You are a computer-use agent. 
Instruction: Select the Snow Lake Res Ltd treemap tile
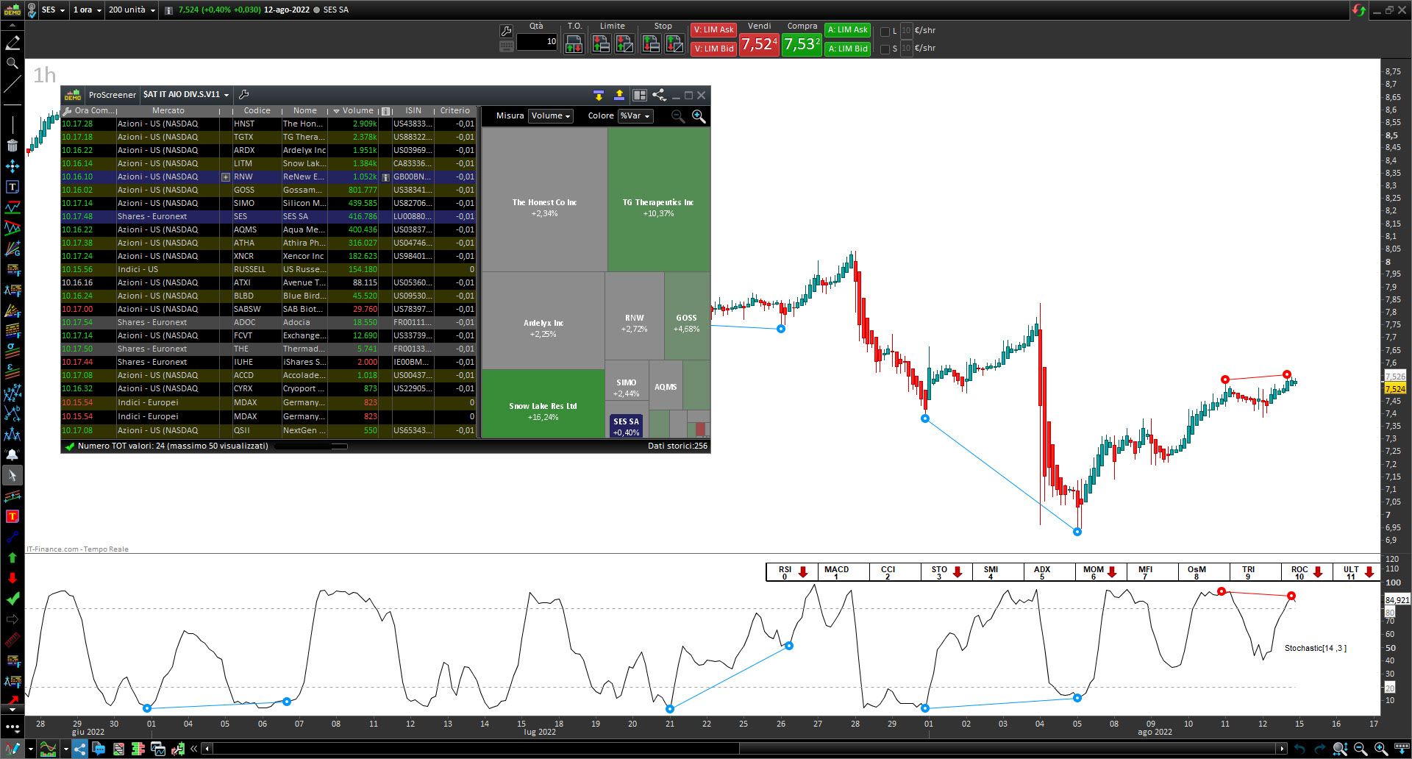click(x=543, y=404)
